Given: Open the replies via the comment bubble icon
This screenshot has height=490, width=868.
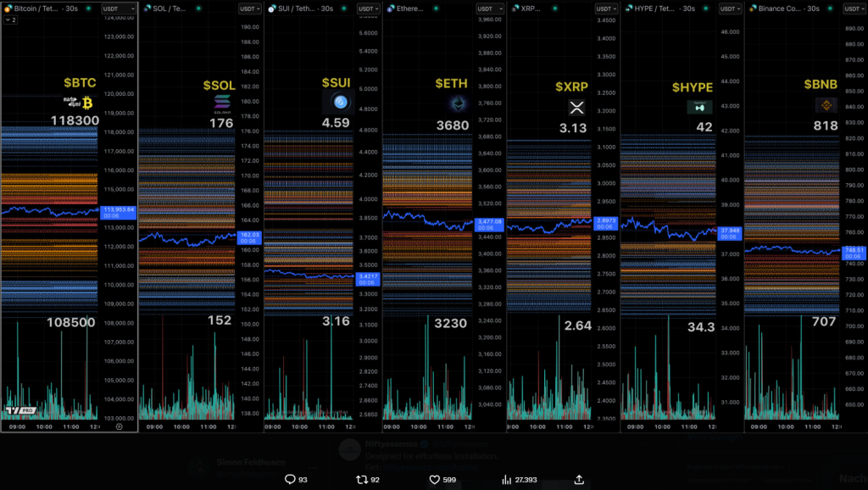Looking at the screenshot, I should coord(290,480).
